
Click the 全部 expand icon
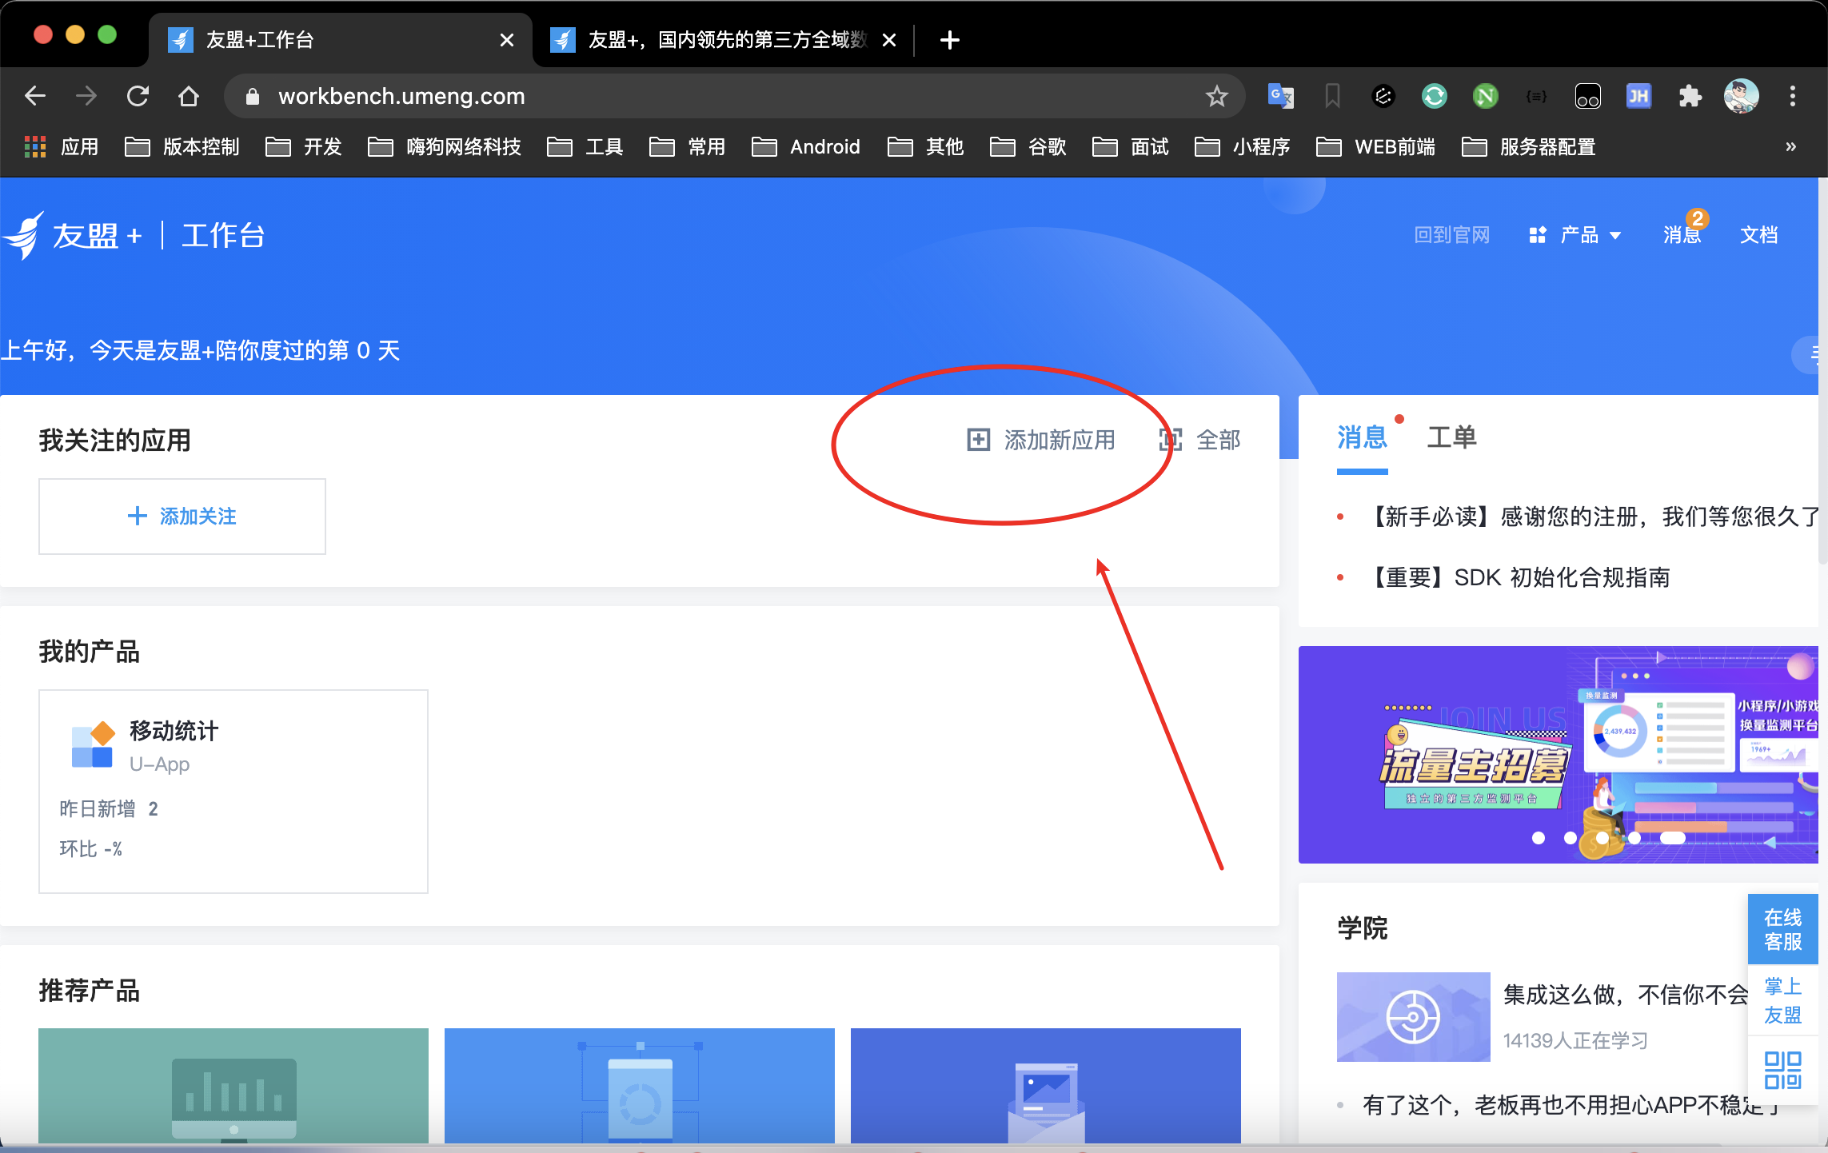pyautogui.click(x=1171, y=439)
